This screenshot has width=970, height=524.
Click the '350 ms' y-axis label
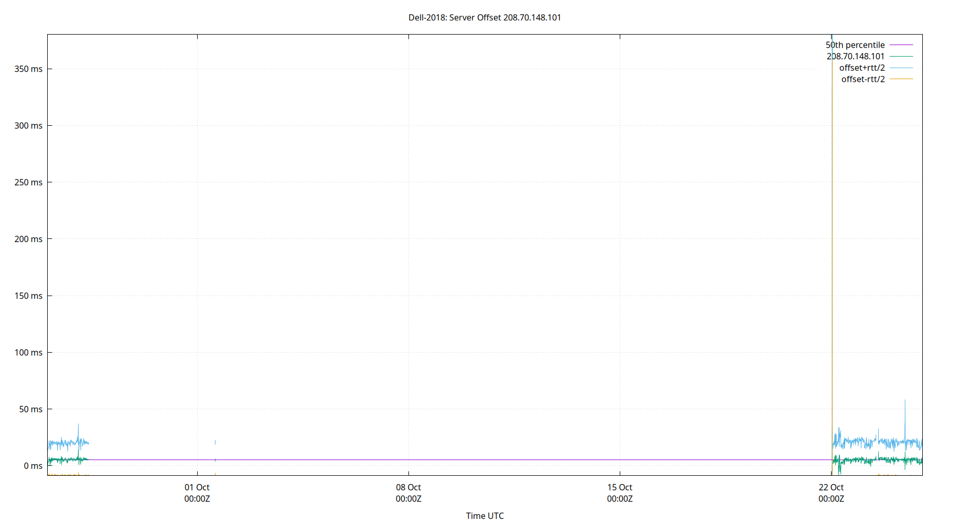tap(28, 69)
